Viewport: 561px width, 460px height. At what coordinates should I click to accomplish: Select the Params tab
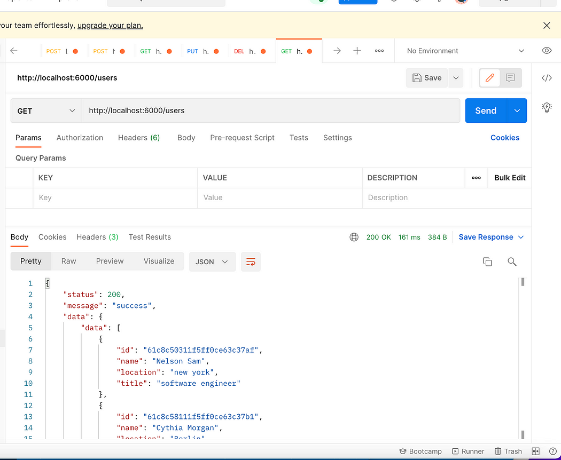pos(28,138)
